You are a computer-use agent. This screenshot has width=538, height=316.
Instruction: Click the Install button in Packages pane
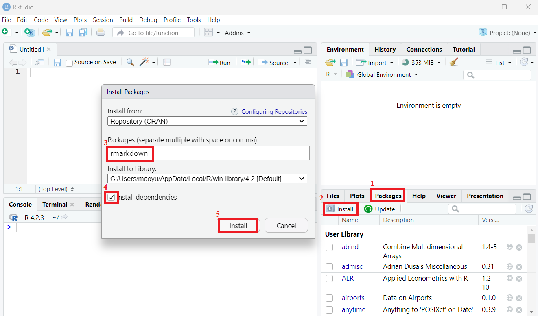tap(340, 209)
